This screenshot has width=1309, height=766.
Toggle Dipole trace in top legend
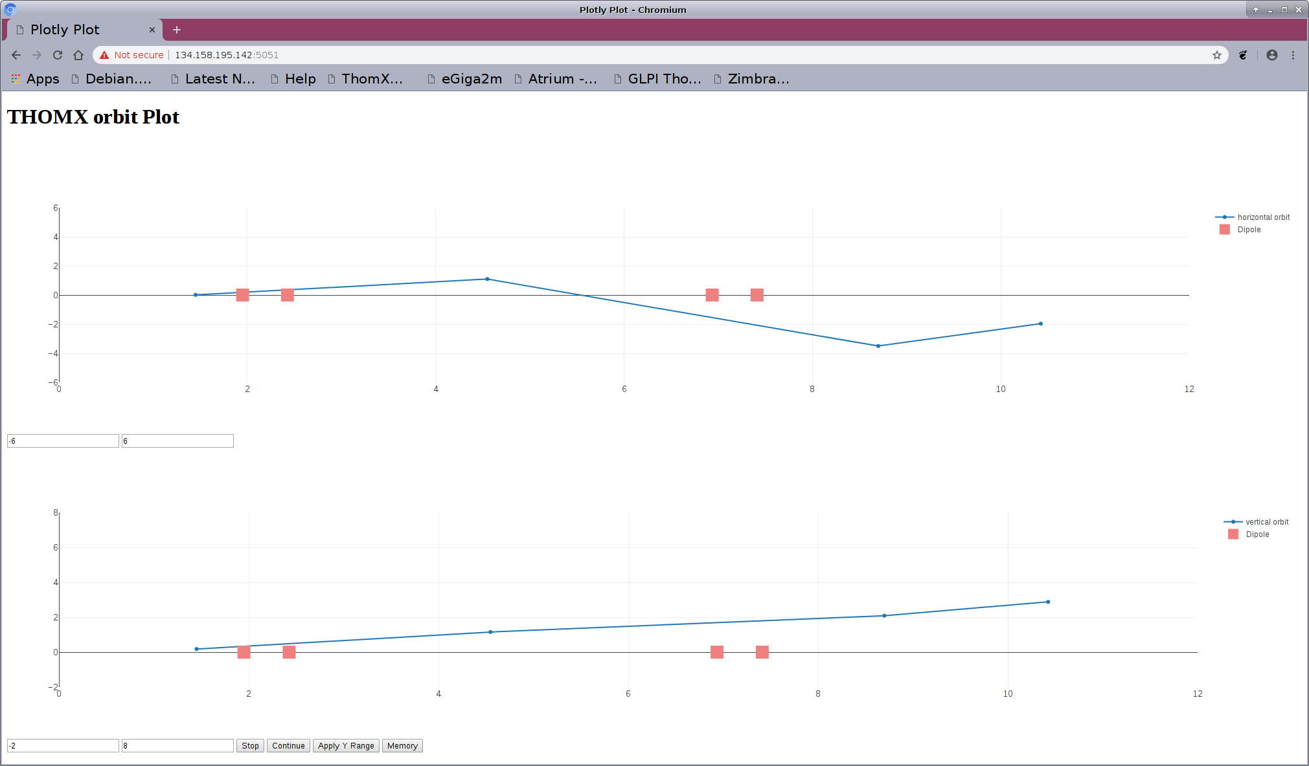pyautogui.click(x=1248, y=230)
